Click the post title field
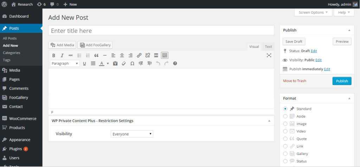 [161, 30]
